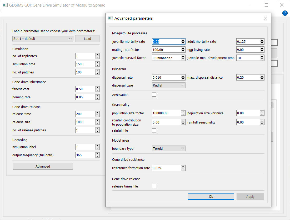Viewport: 290px width, 220px height.
Task: Close the Advanced parameters dialog
Action: click(266, 18)
